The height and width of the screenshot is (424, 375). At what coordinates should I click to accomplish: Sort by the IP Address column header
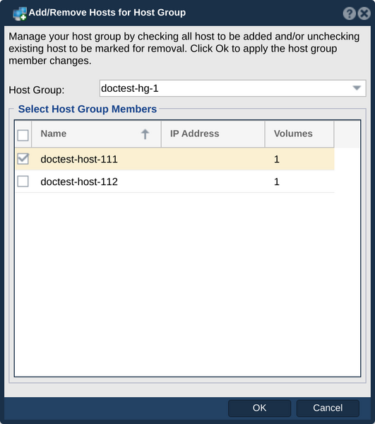point(213,134)
